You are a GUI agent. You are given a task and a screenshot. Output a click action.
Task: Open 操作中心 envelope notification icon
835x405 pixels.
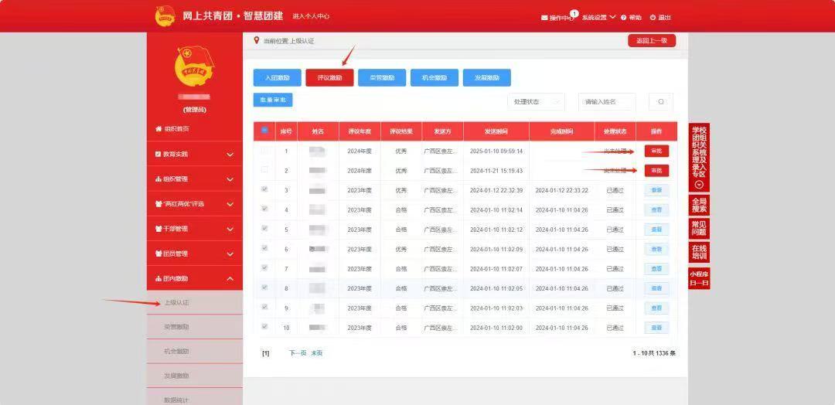click(544, 17)
